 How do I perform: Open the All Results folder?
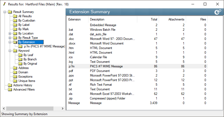tap(25, 16)
